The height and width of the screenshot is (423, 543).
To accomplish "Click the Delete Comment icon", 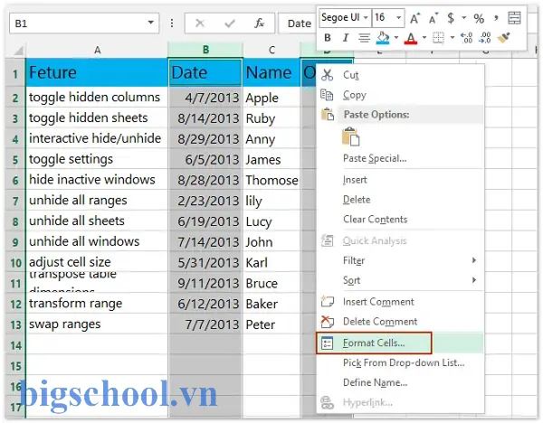I will pos(328,321).
